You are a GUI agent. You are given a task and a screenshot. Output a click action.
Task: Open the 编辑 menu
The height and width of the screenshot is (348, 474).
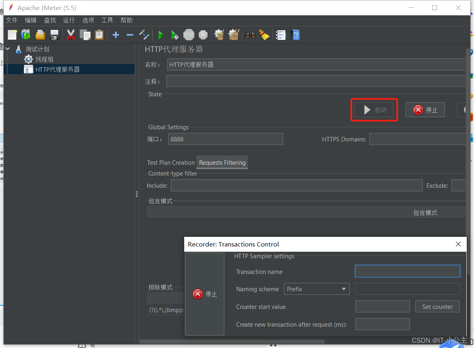click(31, 20)
